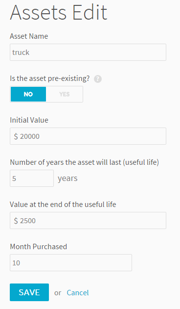The width and height of the screenshot is (180, 309).
Task: Click the Month Purchased input showing 10
Action: tap(71, 263)
